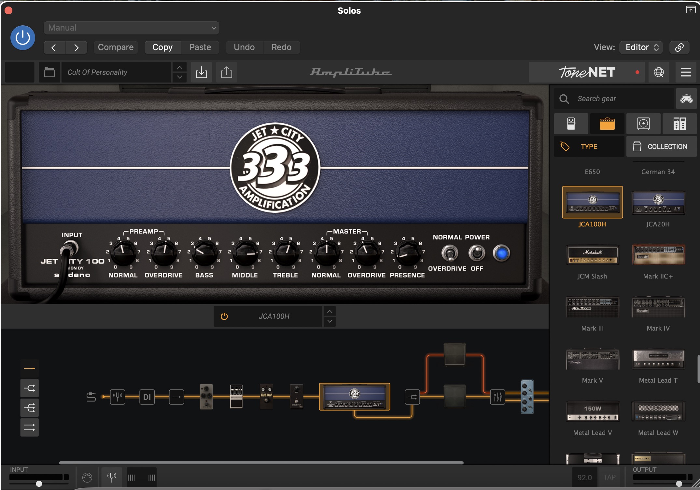This screenshot has height=490, width=700.
Task: Click in the Search gear field
Action: point(614,99)
